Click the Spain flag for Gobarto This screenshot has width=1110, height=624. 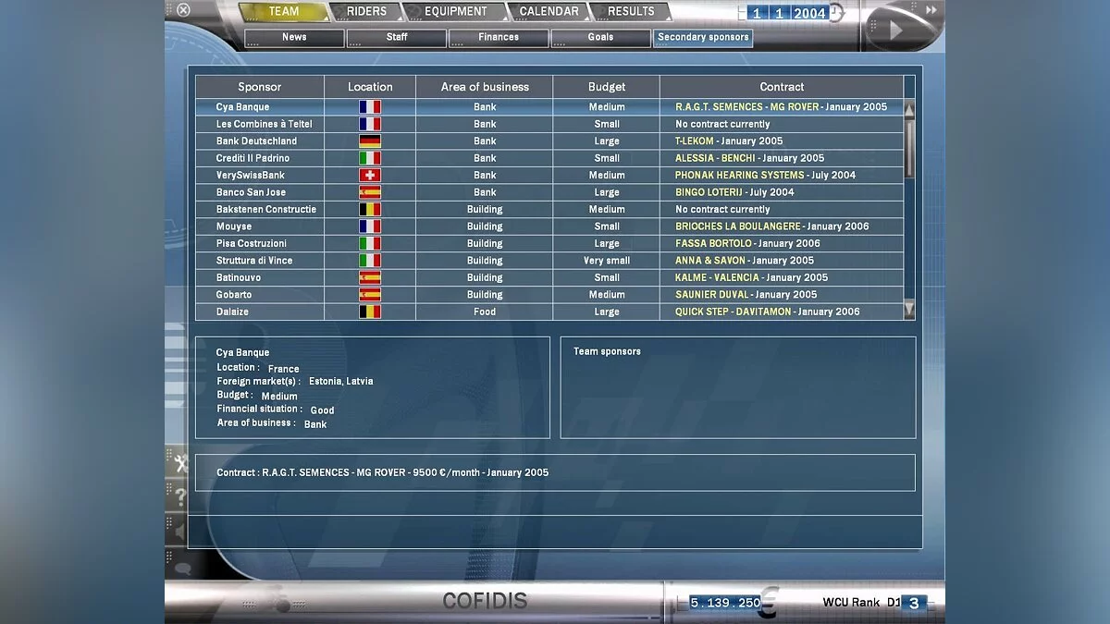click(x=370, y=295)
